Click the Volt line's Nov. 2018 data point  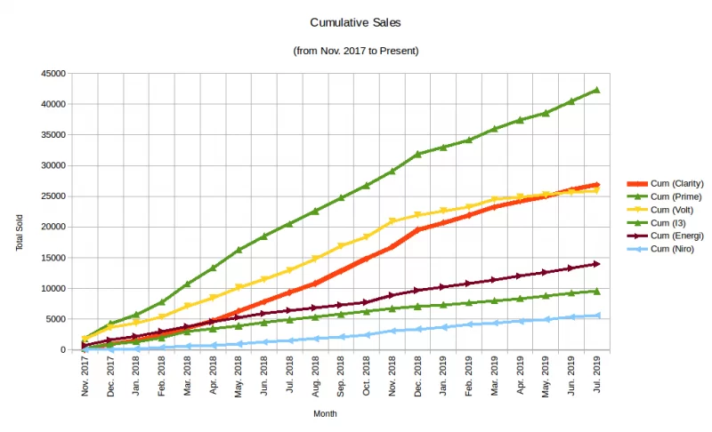pyautogui.click(x=392, y=221)
